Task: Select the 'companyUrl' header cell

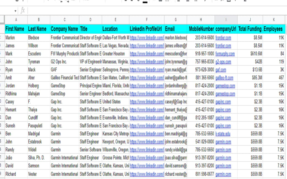Action: [226, 29]
